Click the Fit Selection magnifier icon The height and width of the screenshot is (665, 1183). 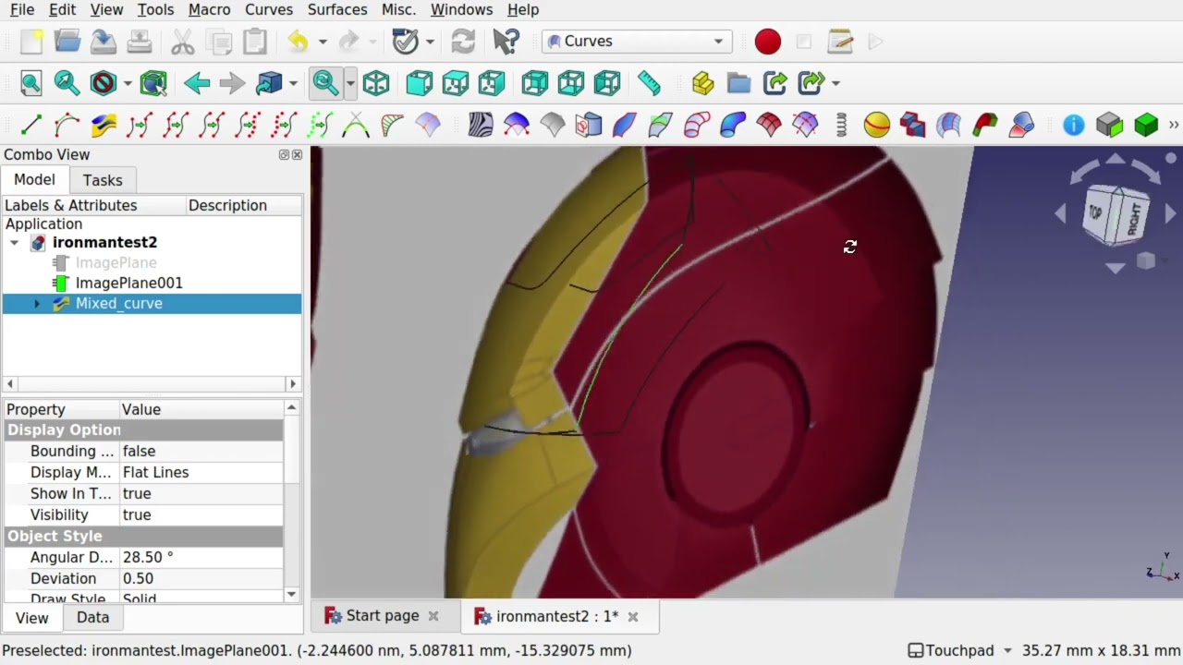coord(67,83)
